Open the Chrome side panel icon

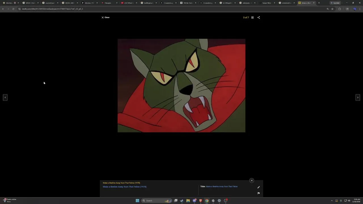[x=347, y=9]
